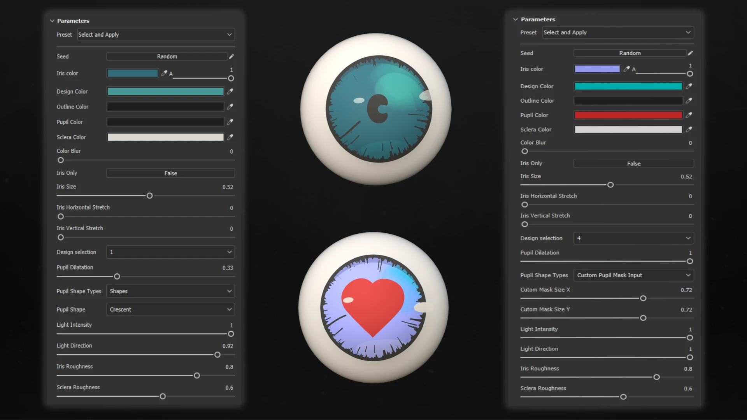Click left panel Design Color swatch

click(x=166, y=91)
